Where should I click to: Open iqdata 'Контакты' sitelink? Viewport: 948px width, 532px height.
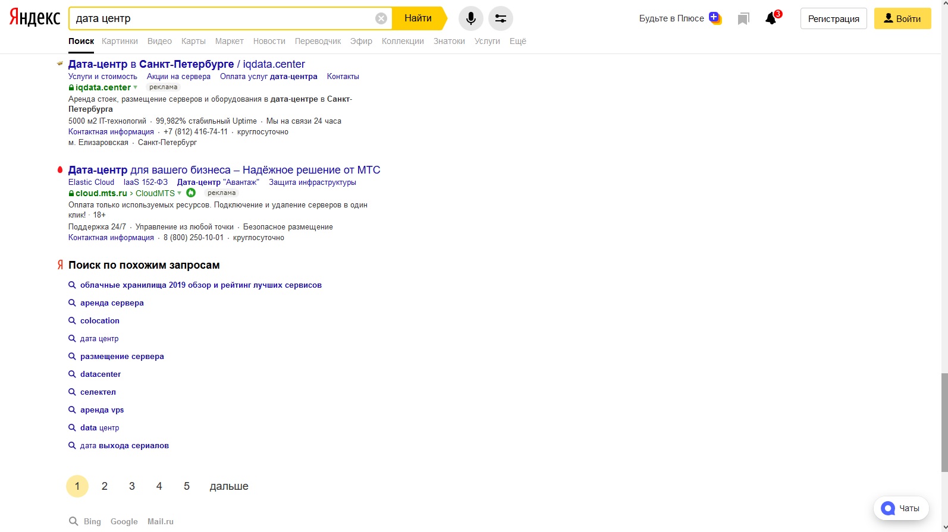pyautogui.click(x=343, y=77)
